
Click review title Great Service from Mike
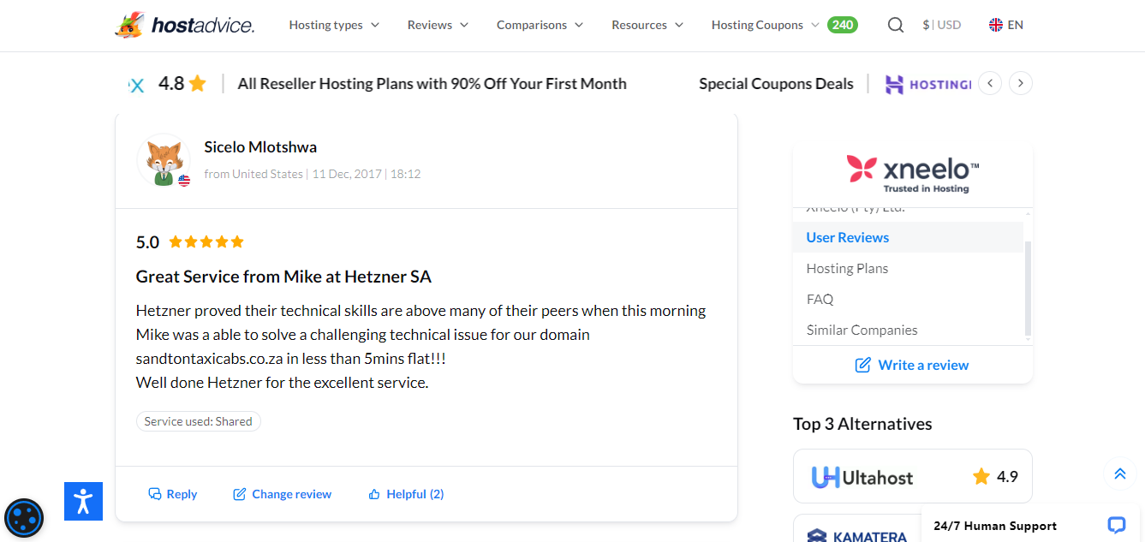pos(283,277)
